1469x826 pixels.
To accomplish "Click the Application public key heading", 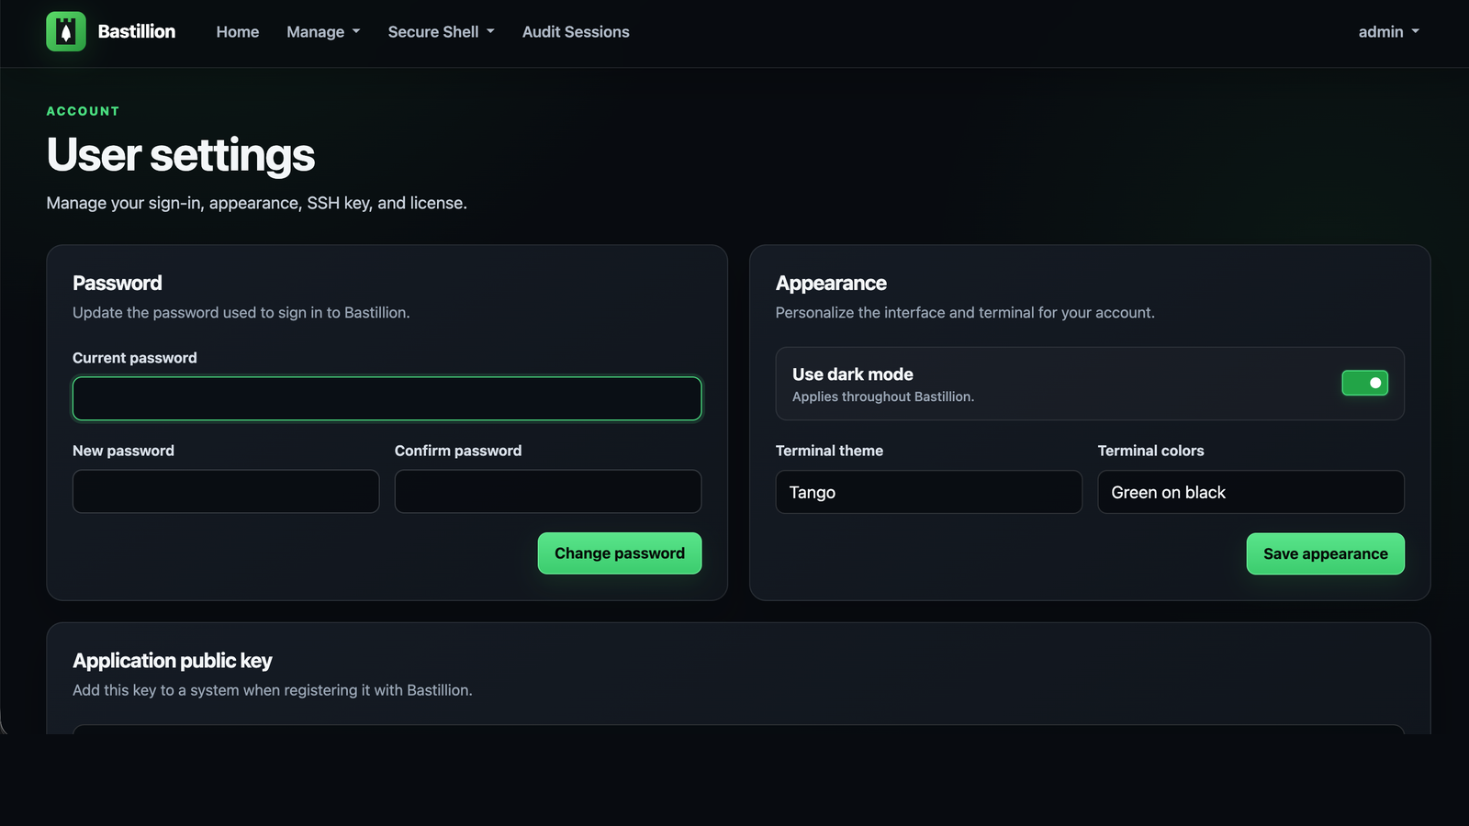I will coord(173,661).
